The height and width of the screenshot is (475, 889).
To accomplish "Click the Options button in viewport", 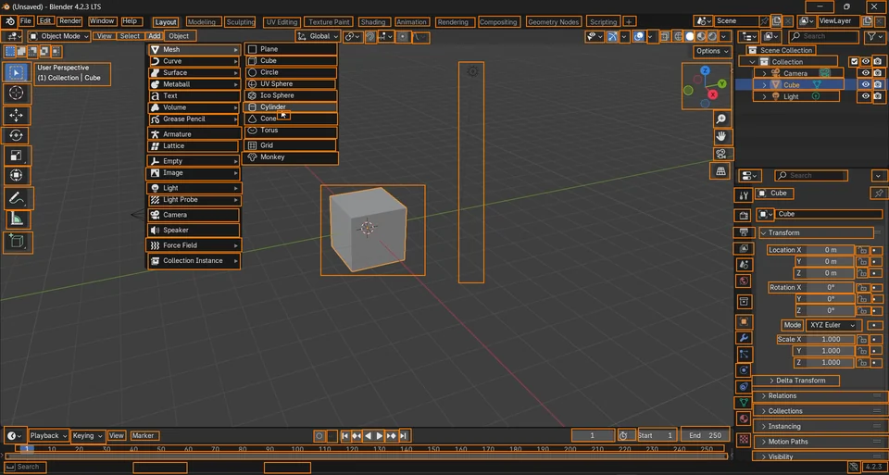I will (x=713, y=51).
